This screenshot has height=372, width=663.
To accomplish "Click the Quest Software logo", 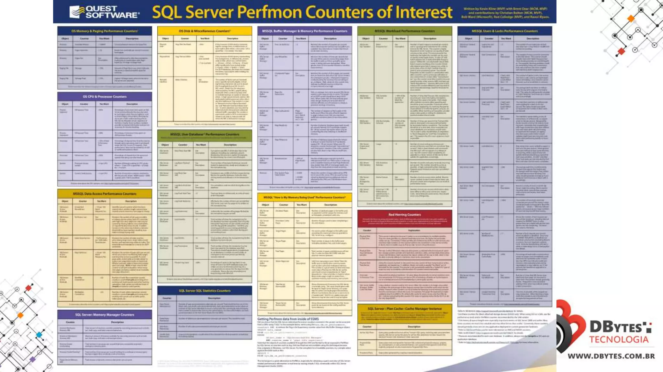I will click(x=104, y=12).
